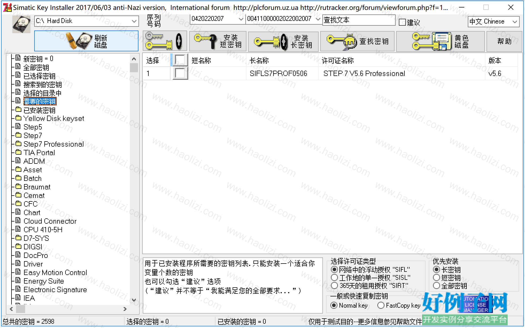This screenshot has height=328, width=525.
Task: Click the Driver document icon
Action: point(18,263)
